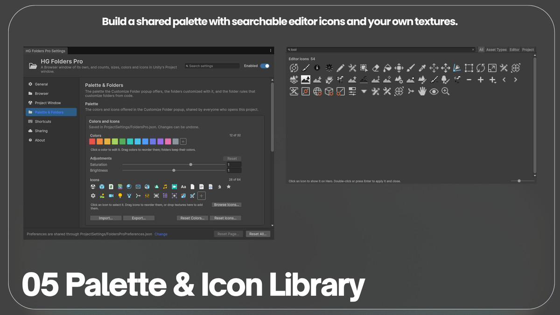Select the HG Folders Pro Settings tab

coord(45,50)
